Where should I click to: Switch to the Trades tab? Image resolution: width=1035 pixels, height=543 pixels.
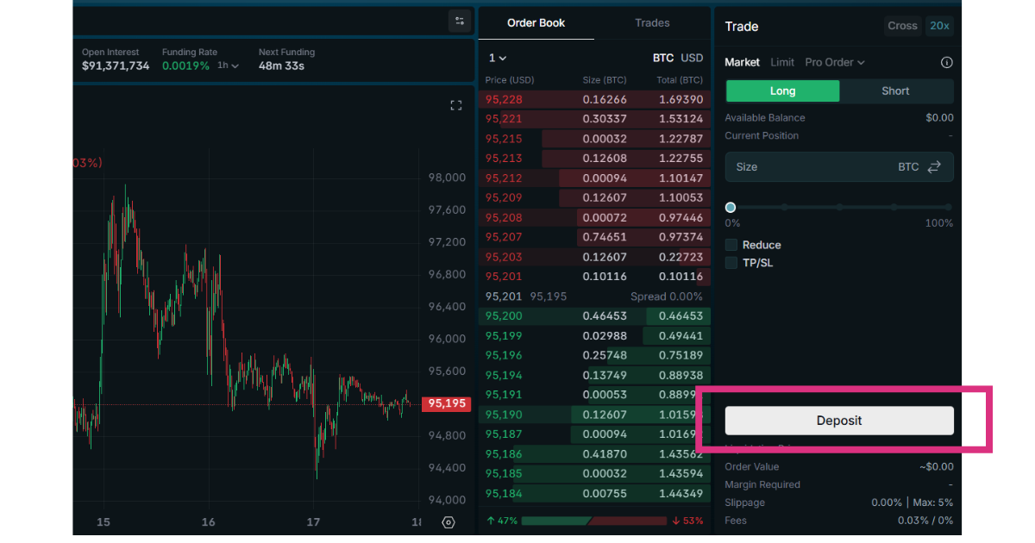pos(652,23)
